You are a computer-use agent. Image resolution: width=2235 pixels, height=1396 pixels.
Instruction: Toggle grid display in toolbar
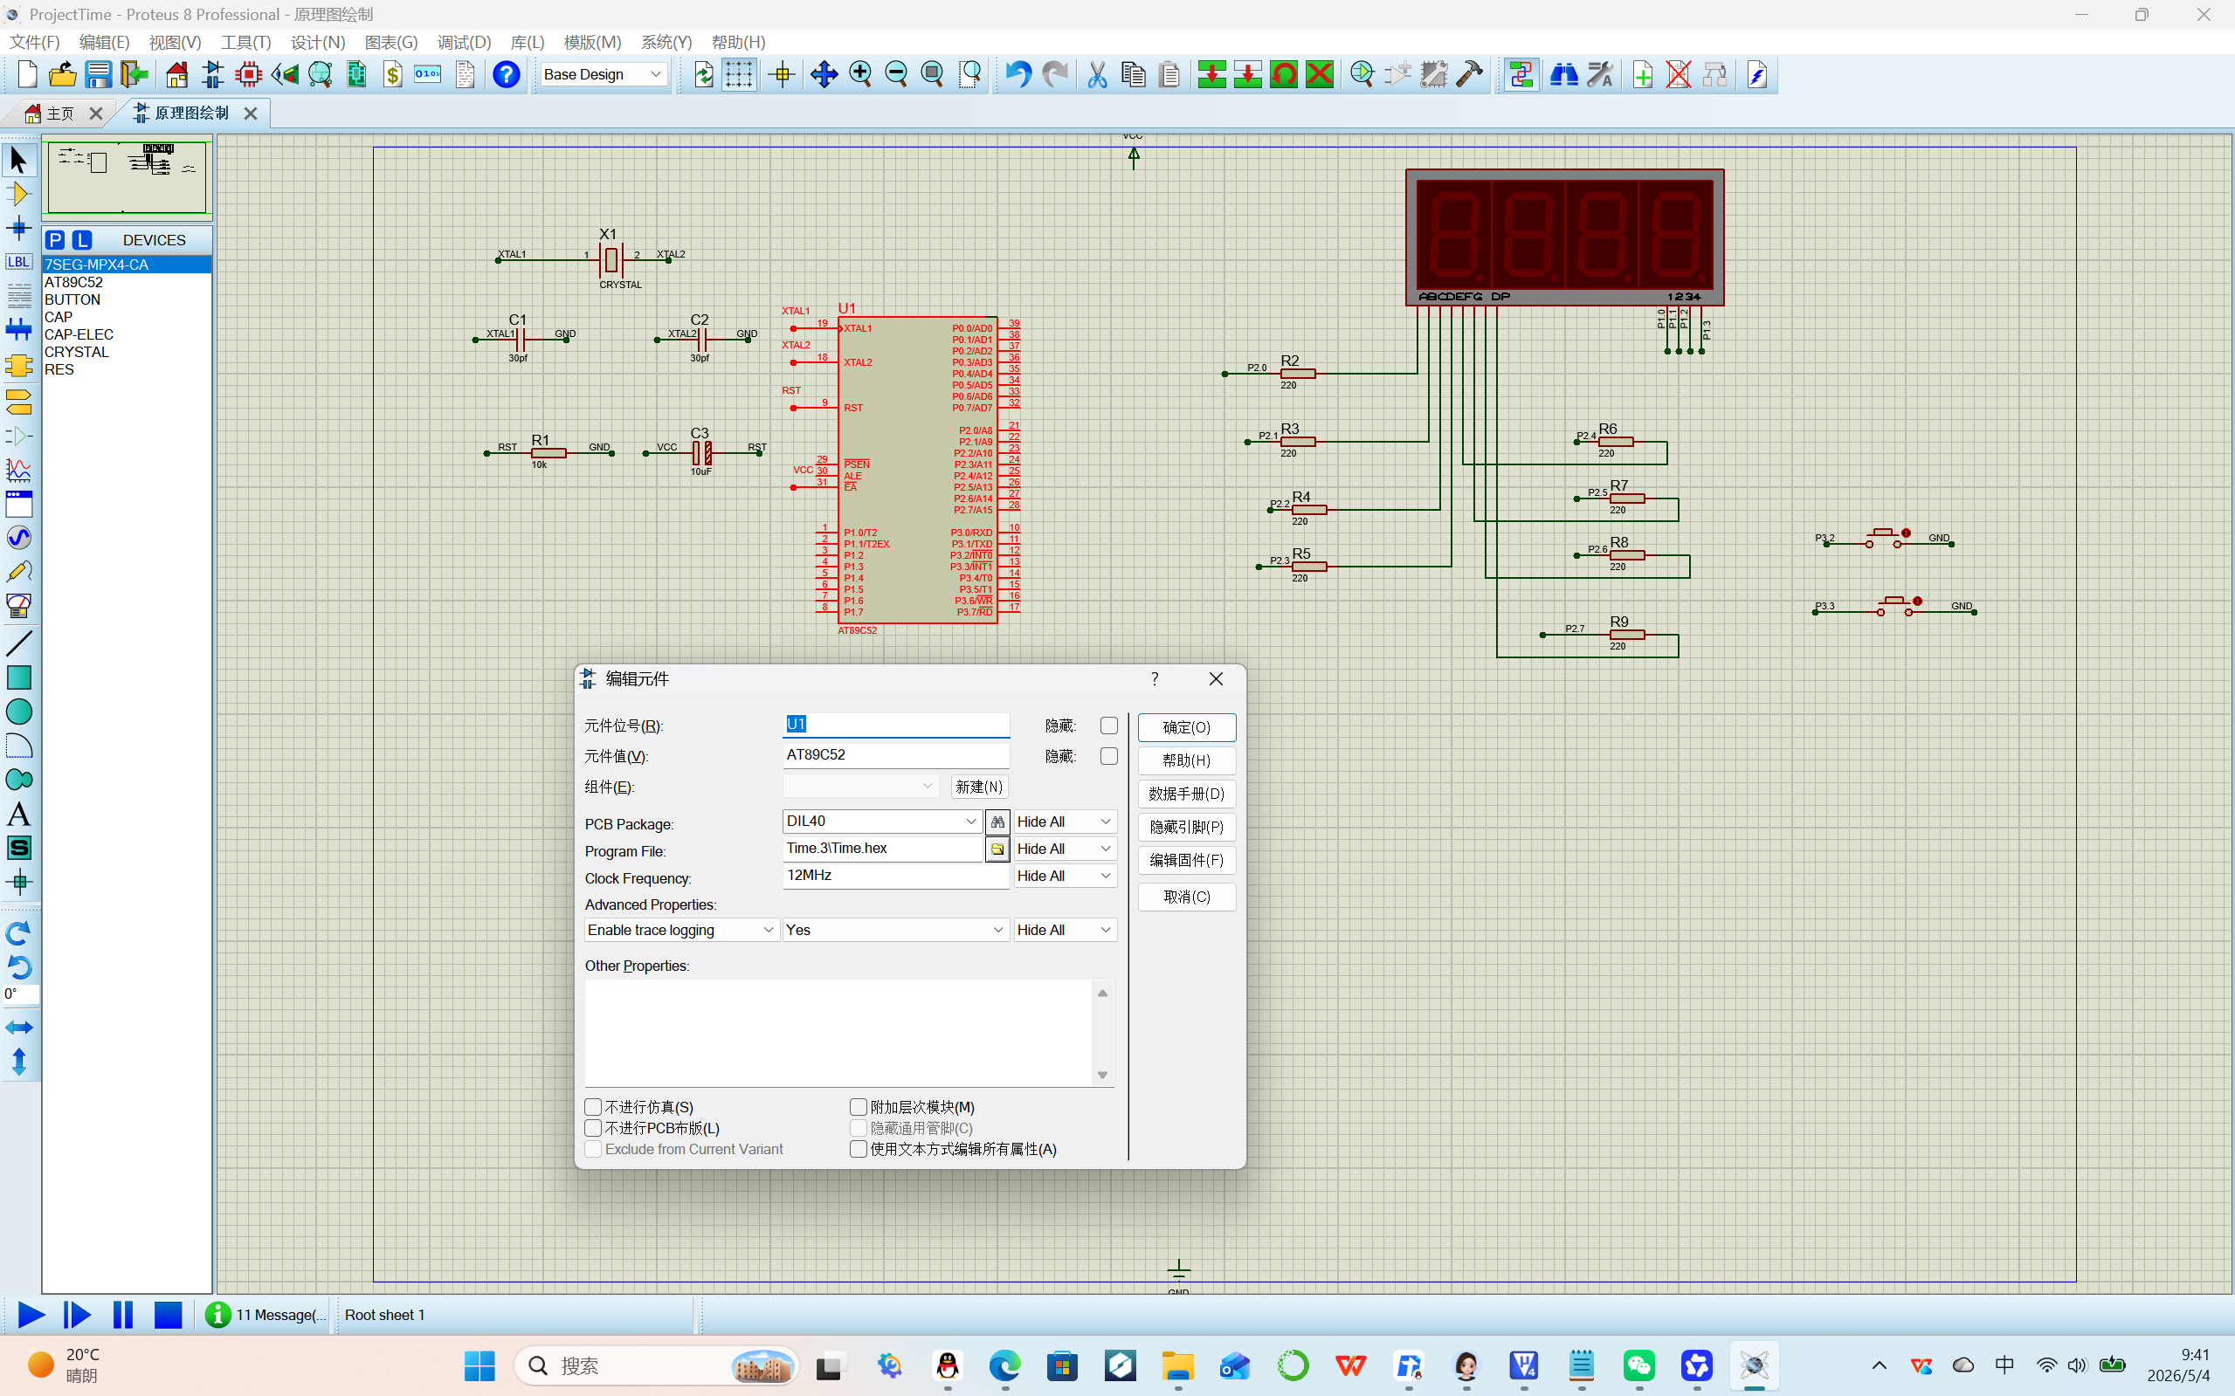click(739, 74)
